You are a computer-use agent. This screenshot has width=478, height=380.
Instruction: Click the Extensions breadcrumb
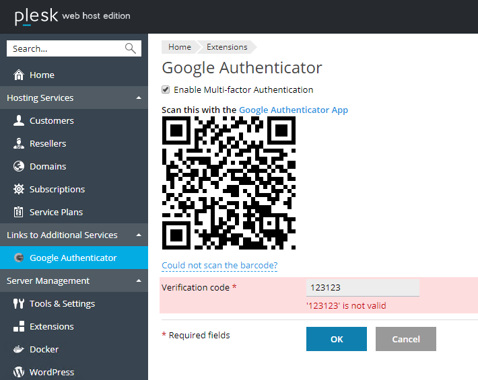[227, 47]
